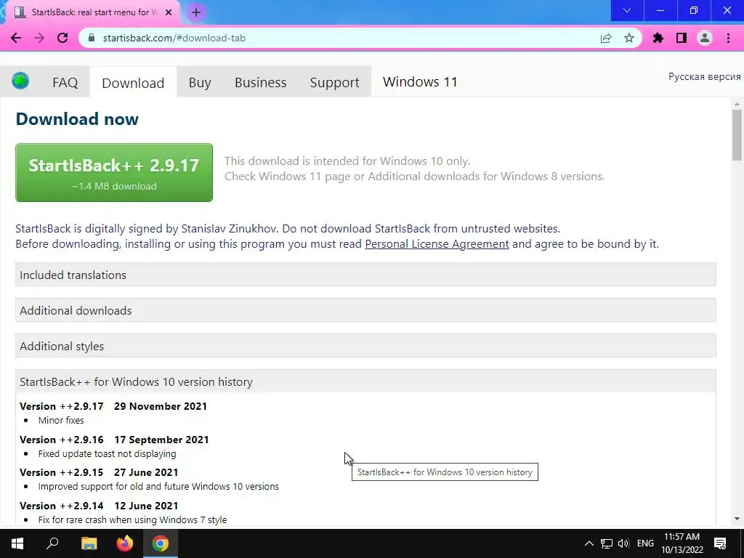Viewport: 744px width, 558px height.
Task: Go to the Windows 11 tab
Action: point(420,82)
